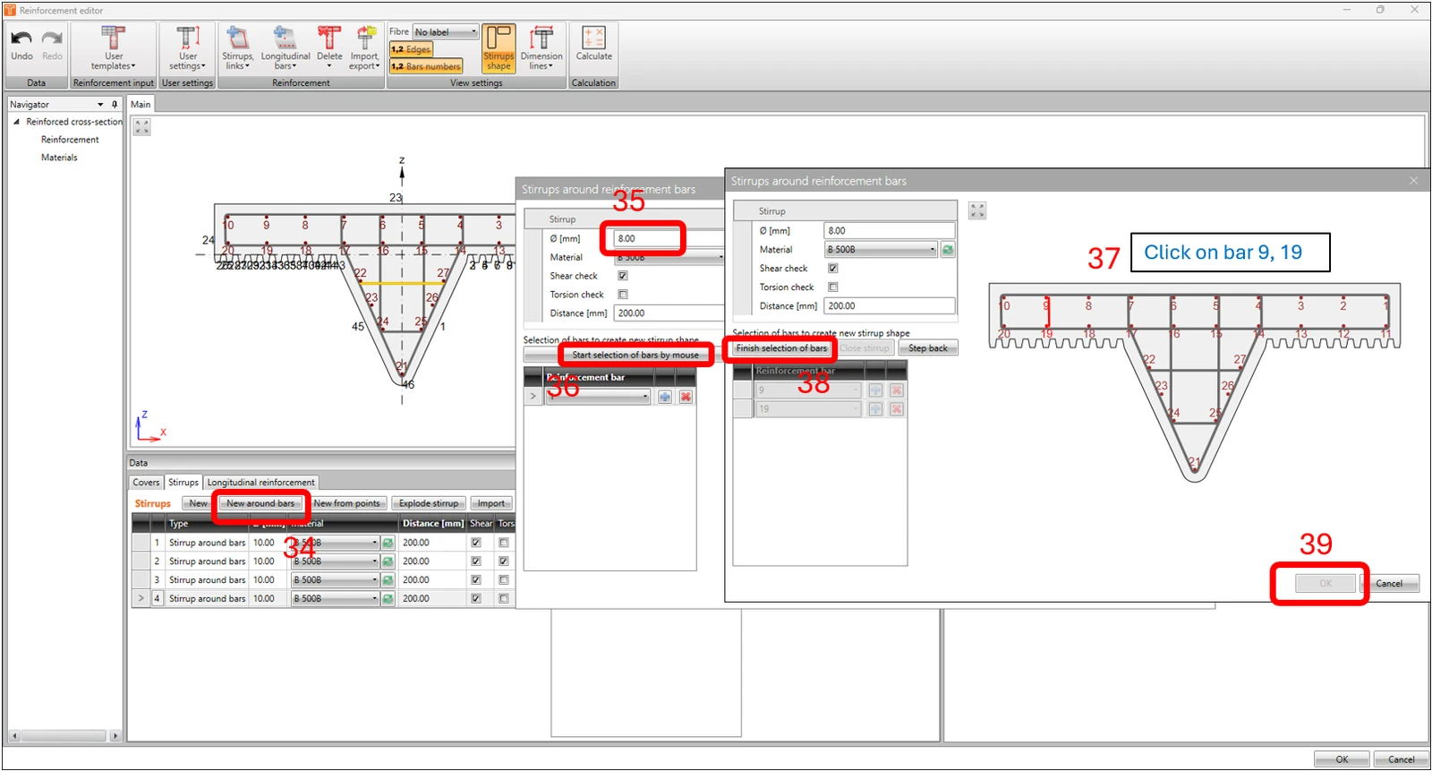This screenshot has height=771, width=1432.
Task: Run Calculate from the ribbon
Action: click(593, 45)
